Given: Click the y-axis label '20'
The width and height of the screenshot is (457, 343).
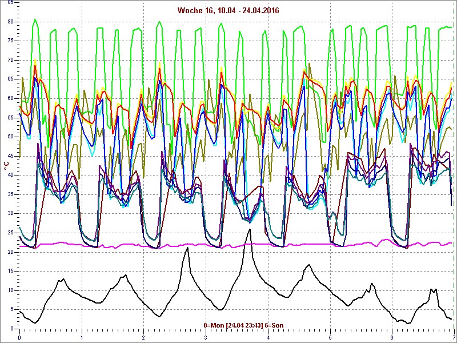Looking at the screenshot, I should [x=10, y=252].
